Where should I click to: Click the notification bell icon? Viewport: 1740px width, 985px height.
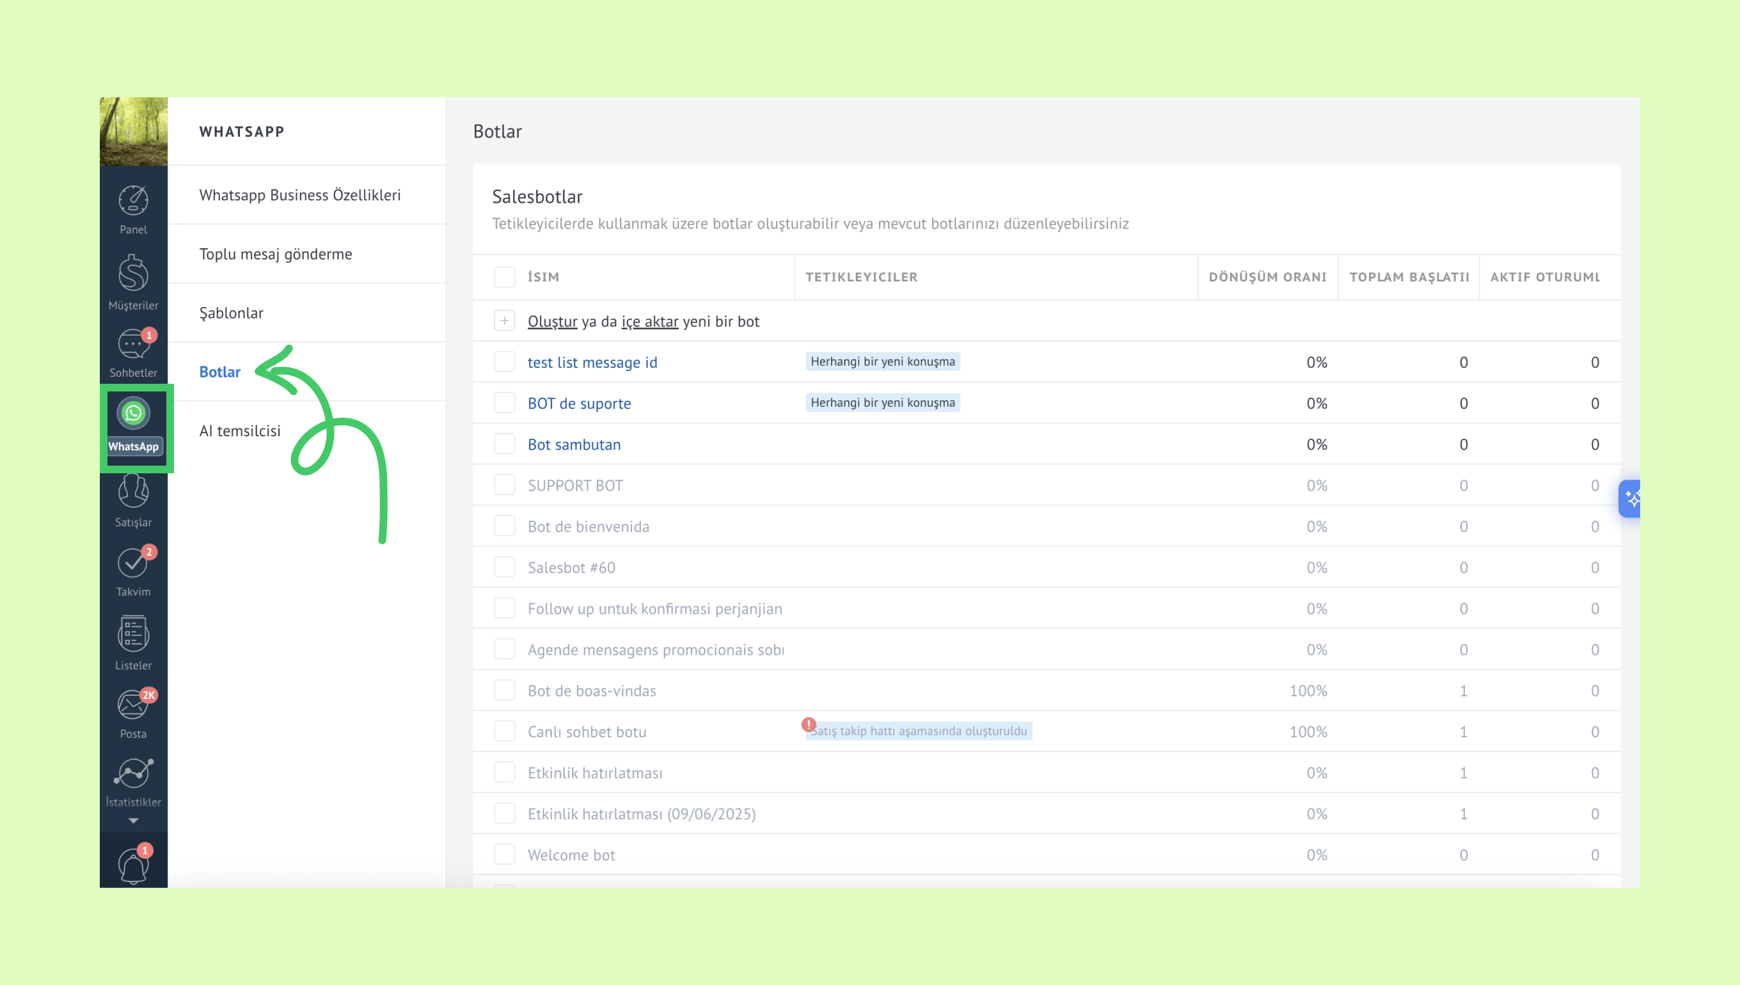[x=133, y=865]
